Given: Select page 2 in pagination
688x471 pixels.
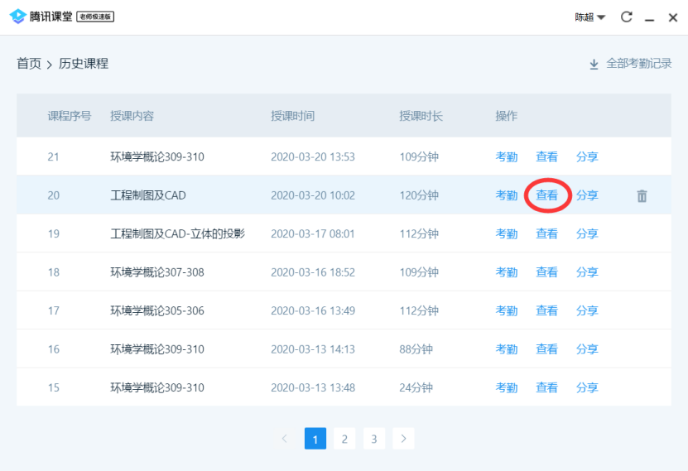Looking at the screenshot, I should pos(344,439).
